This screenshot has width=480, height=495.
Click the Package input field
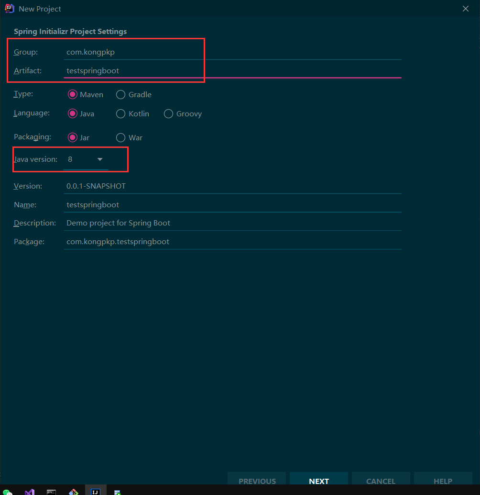point(232,242)
